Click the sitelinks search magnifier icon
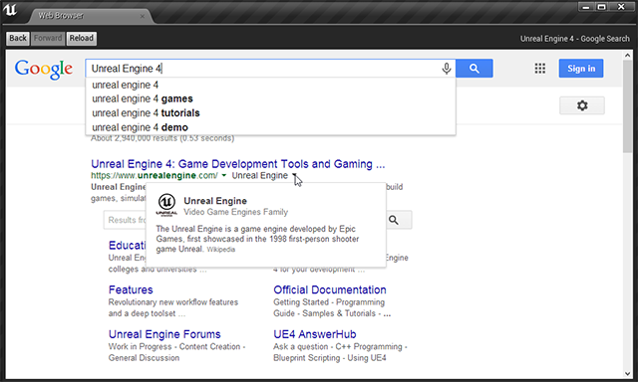638x382 pixels. (x=394, y=220)
